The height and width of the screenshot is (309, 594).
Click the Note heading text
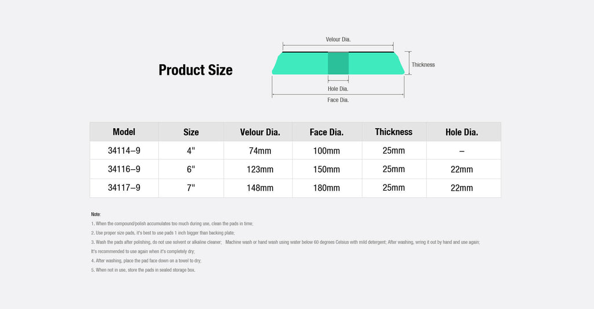[x=96, y=215]
